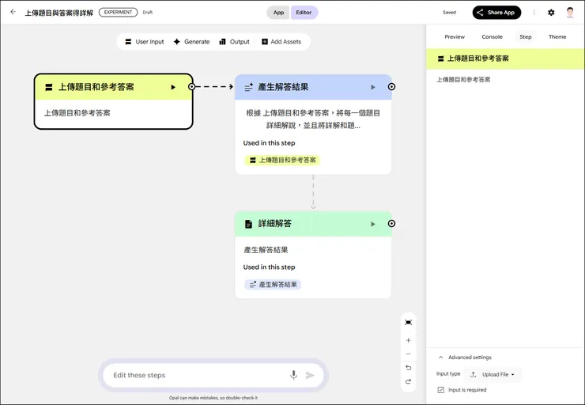This screenshot has height=405, width=585.
Task: Click the 產生解答結果 body text in 詳細解答
Action: (266, 250)
